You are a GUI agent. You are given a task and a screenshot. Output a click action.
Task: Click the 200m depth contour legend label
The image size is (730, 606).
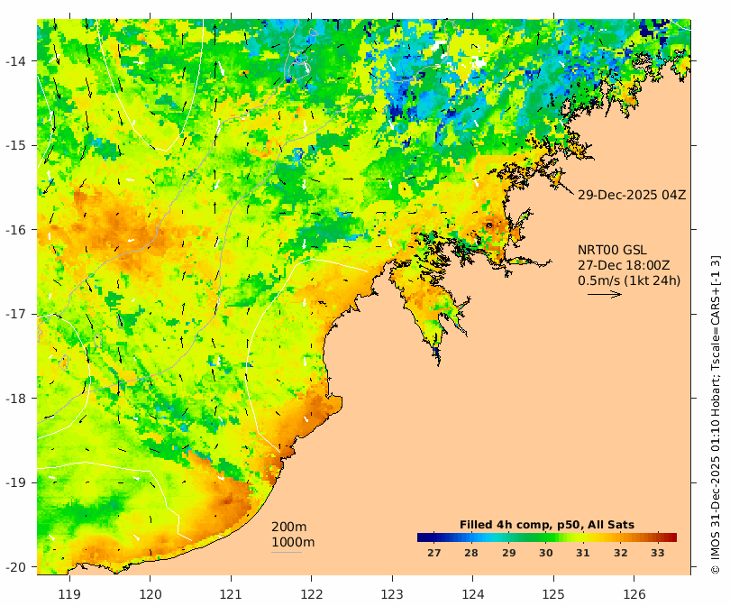click(x=289, y=527)
